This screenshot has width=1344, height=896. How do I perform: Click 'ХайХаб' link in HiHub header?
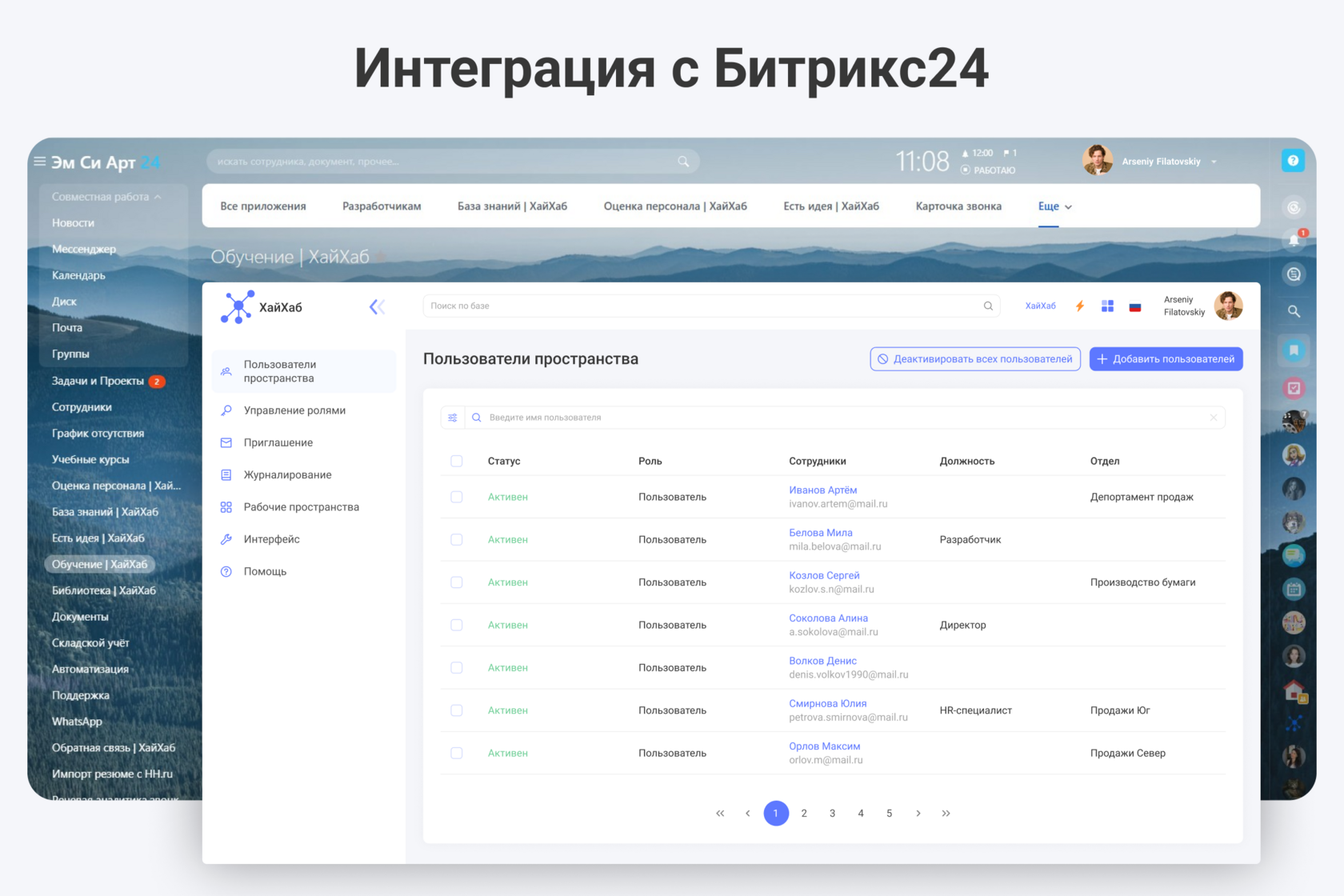pos(1041,306)
